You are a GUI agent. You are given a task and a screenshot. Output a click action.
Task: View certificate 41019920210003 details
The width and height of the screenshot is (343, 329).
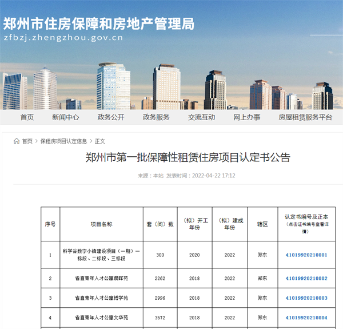pos(306,298)
